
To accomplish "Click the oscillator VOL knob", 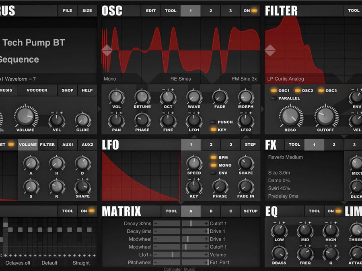I will pos(116,97).
